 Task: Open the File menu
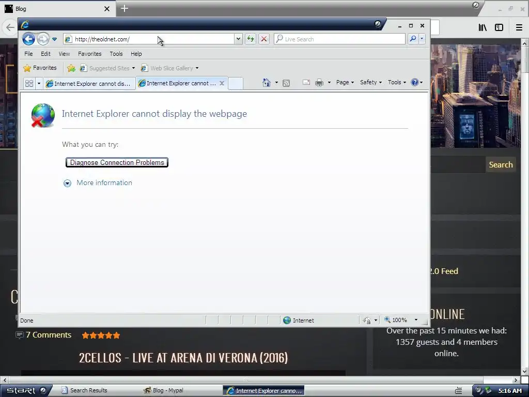coord(28,54)
